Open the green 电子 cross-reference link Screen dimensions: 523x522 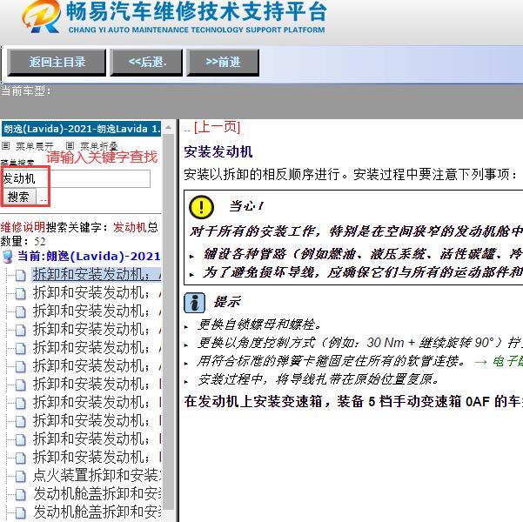507,361
